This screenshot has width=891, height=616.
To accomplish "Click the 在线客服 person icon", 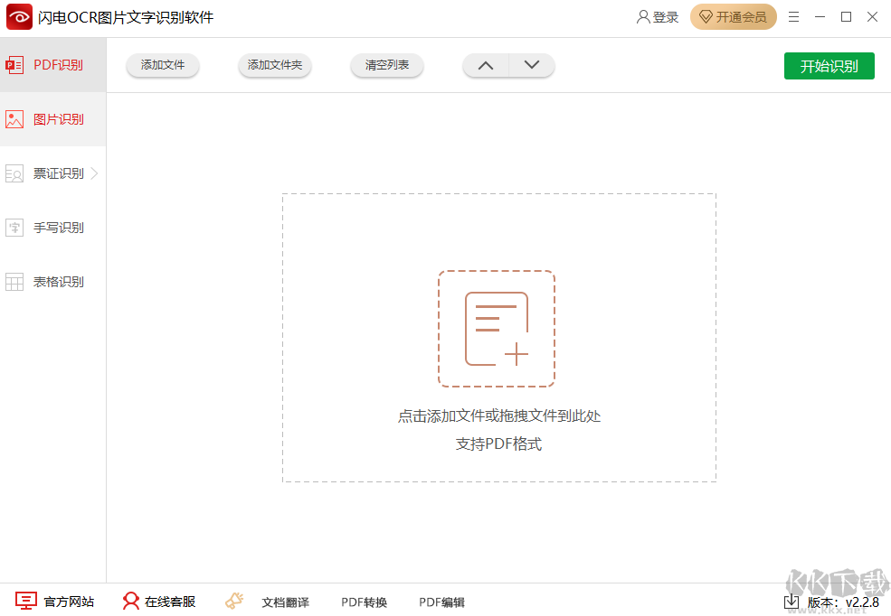I will (x=131, y=602).
